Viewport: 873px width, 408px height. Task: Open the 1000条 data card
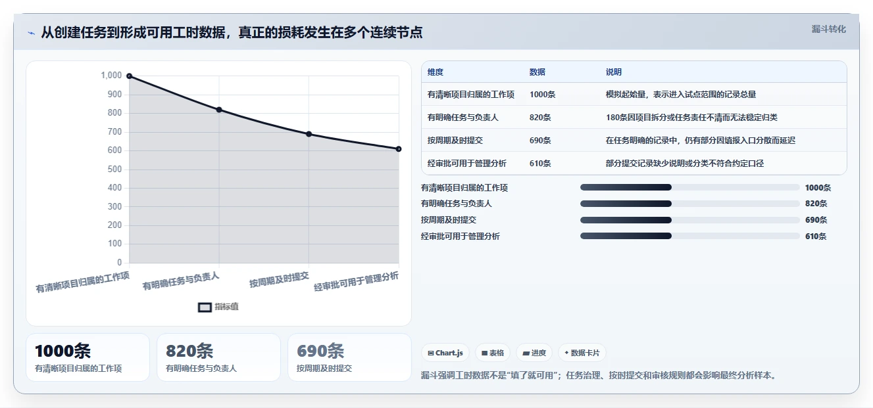click(x=87, y=357)
